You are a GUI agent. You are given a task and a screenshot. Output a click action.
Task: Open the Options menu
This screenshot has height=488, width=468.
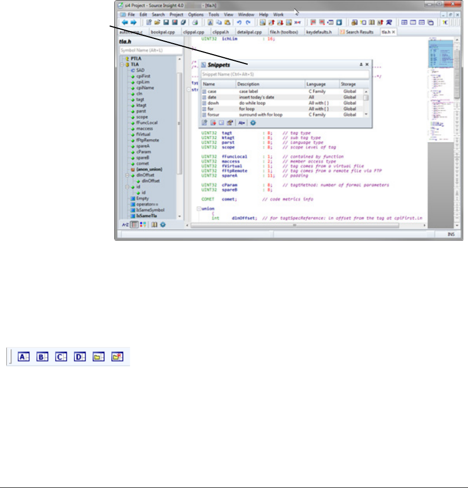[x=196, y=15]
